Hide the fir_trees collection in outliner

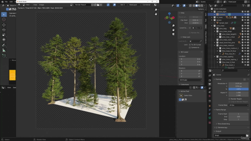(x=245, y=17)
